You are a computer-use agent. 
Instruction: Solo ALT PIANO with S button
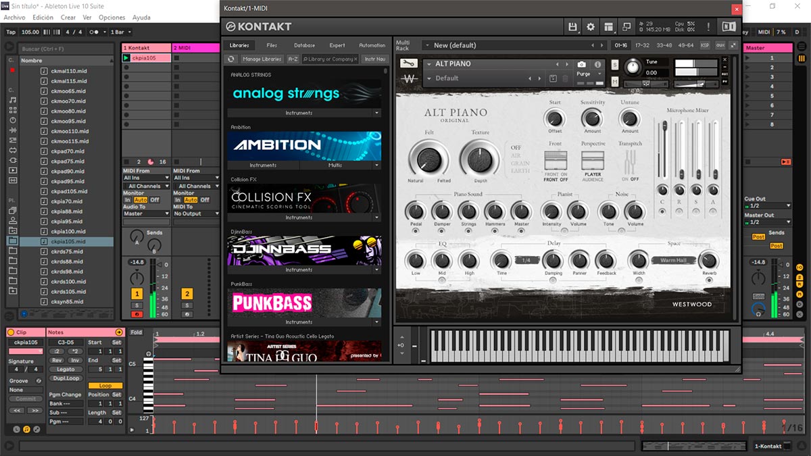coord(615,64)
